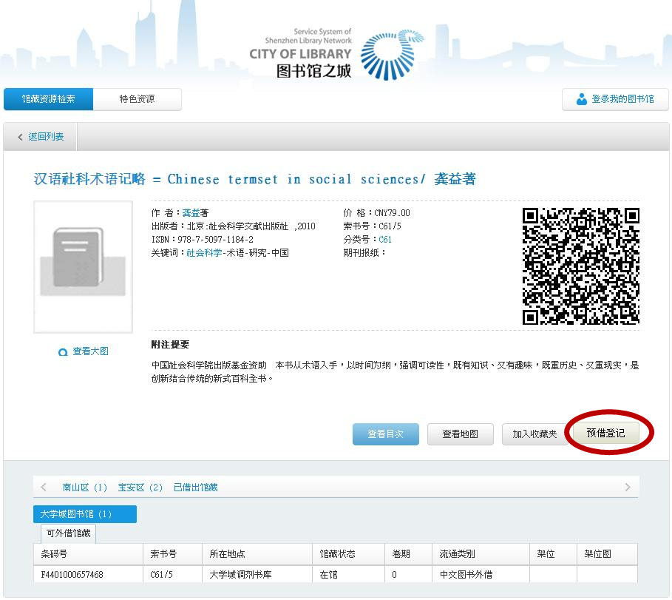Click the book cover placeholder image
Image resolution: width=672 pixels, height=600 pixels.
(x=83, y=266)
